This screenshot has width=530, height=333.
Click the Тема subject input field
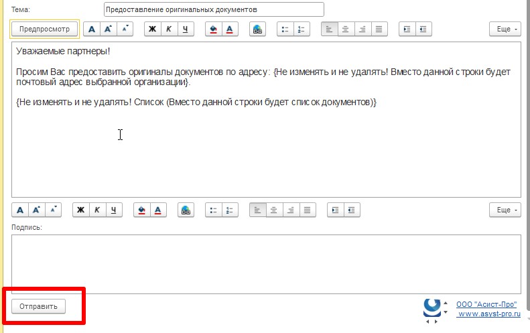[x=214, y=9]
